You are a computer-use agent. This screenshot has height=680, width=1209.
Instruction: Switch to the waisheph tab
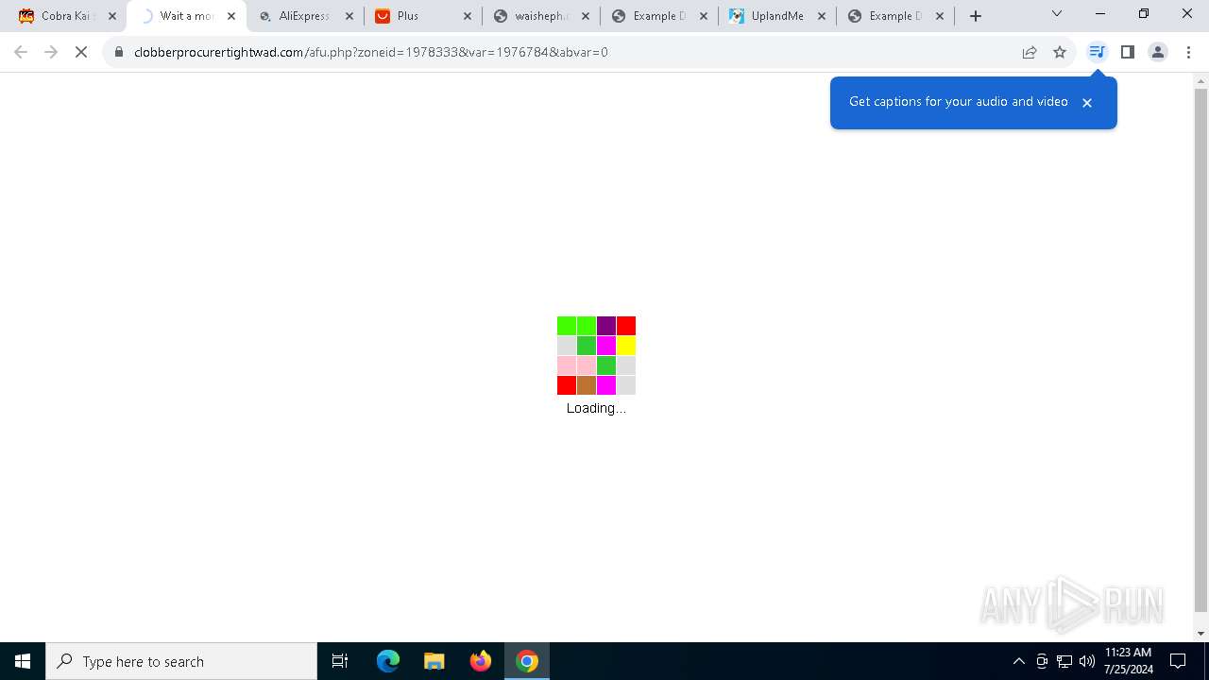[x=542, y=16]
